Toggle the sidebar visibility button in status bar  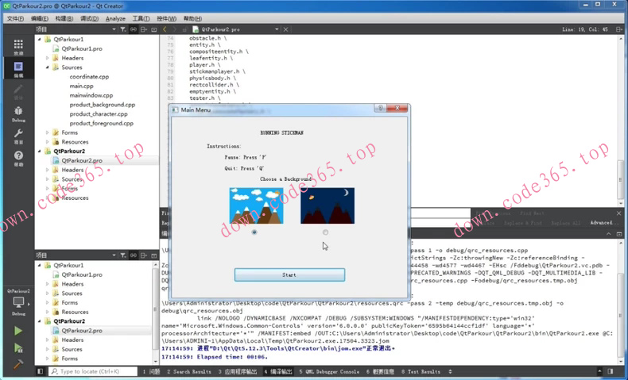pyautogui.click(x=41, y=371)
